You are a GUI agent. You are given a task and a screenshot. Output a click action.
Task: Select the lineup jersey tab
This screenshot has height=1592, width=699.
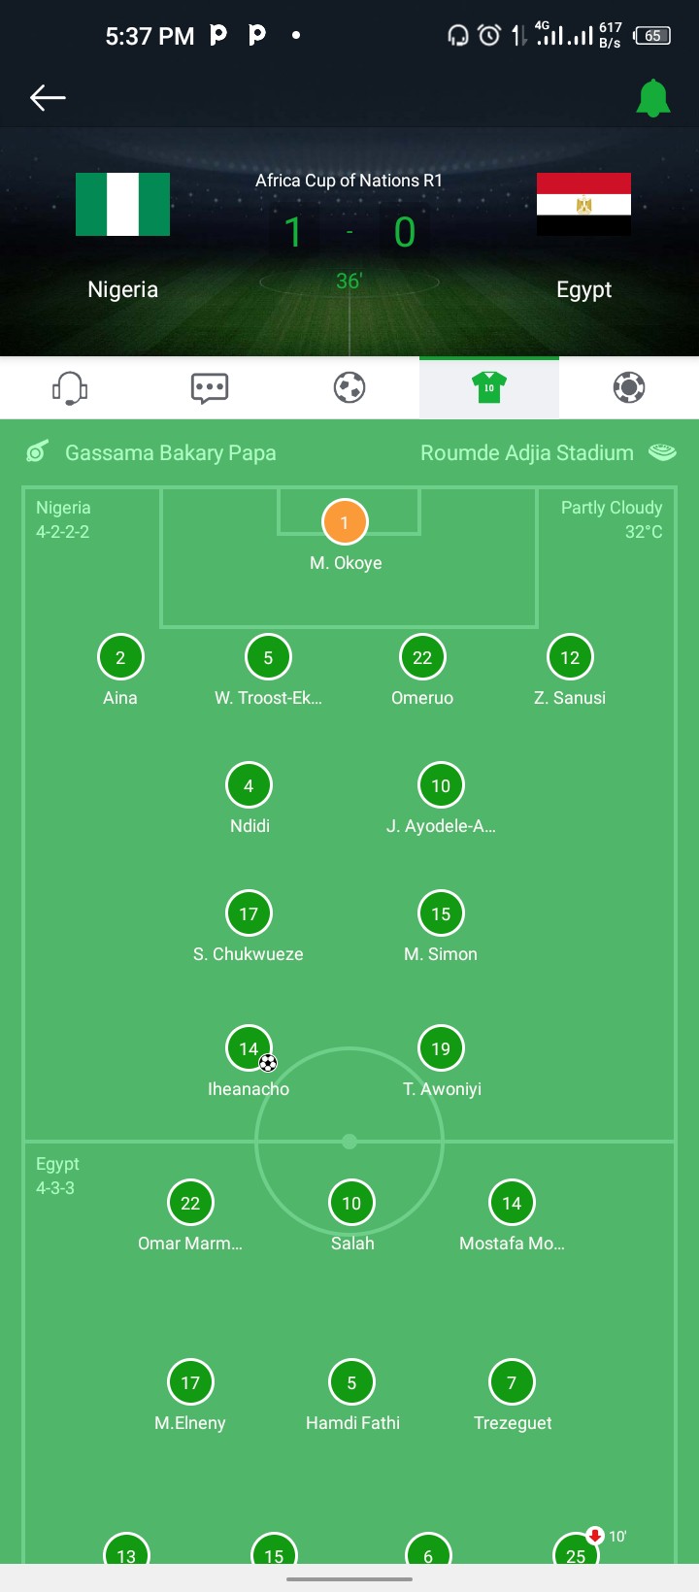pyautogui.click(x=489, y=388)
